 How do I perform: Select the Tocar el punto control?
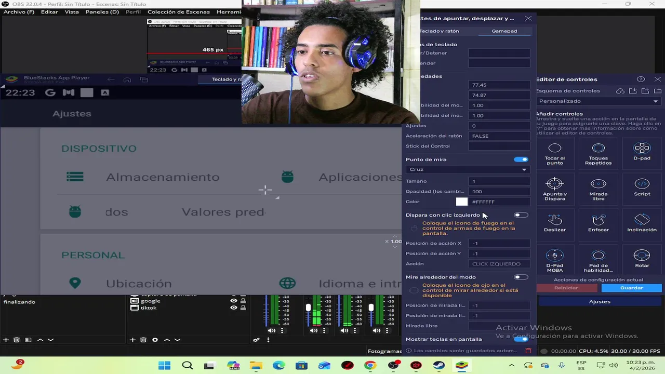555,154
